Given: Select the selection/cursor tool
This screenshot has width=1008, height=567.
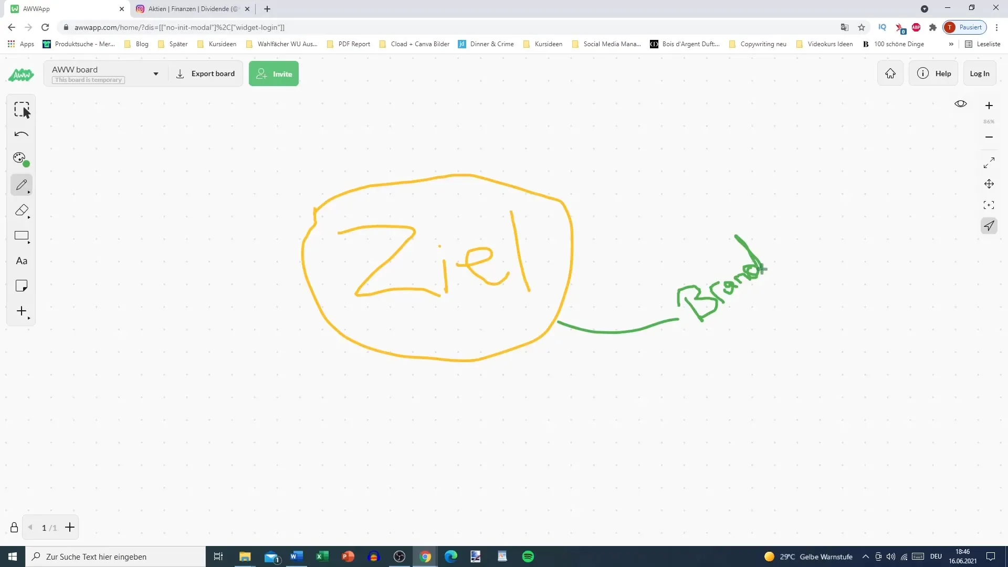Looking at the screenshot, I should click(22, 109).
